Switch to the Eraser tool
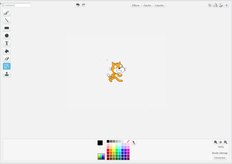 point(7,59)
